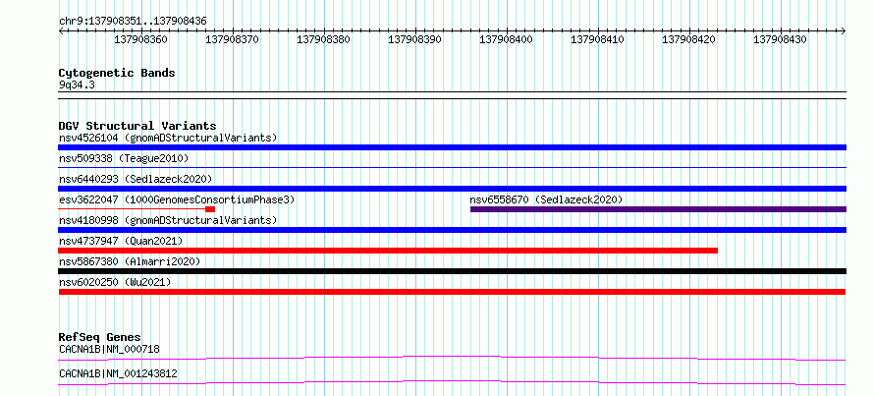Open the nsv5867380 (Almarri2020) label
The height and width of the screenshot is (396, 874).
click(x=130, y=261)
